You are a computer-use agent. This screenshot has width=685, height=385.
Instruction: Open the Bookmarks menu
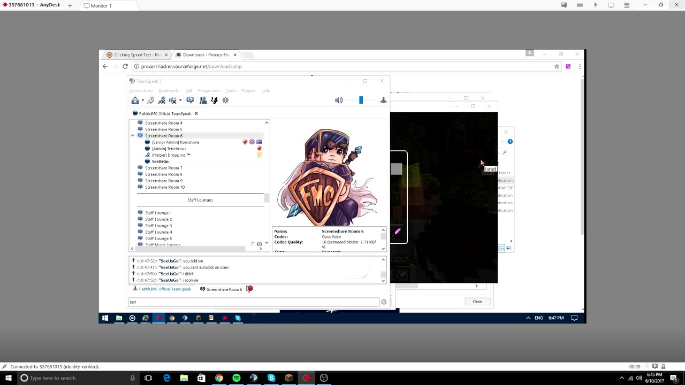169,90
